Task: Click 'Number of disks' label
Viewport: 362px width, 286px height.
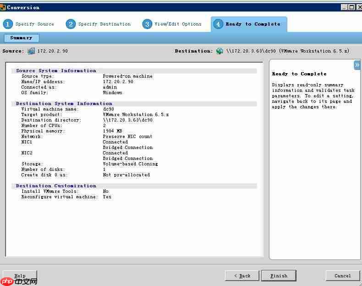Action: tap(43, 169)
